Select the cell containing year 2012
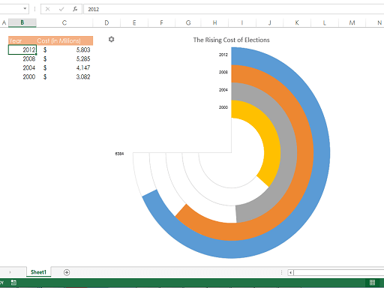Screen dimensions: 384x288 (x=22, y=49)
